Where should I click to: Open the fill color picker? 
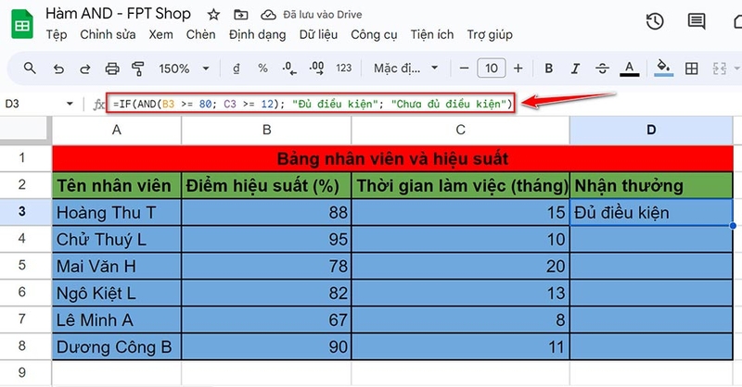click(x=663, y=69)
